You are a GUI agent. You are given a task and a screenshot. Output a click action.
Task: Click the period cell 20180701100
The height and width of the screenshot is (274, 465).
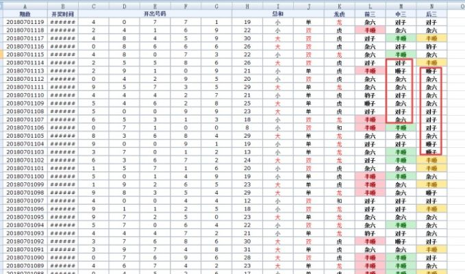tap(25, 176)
